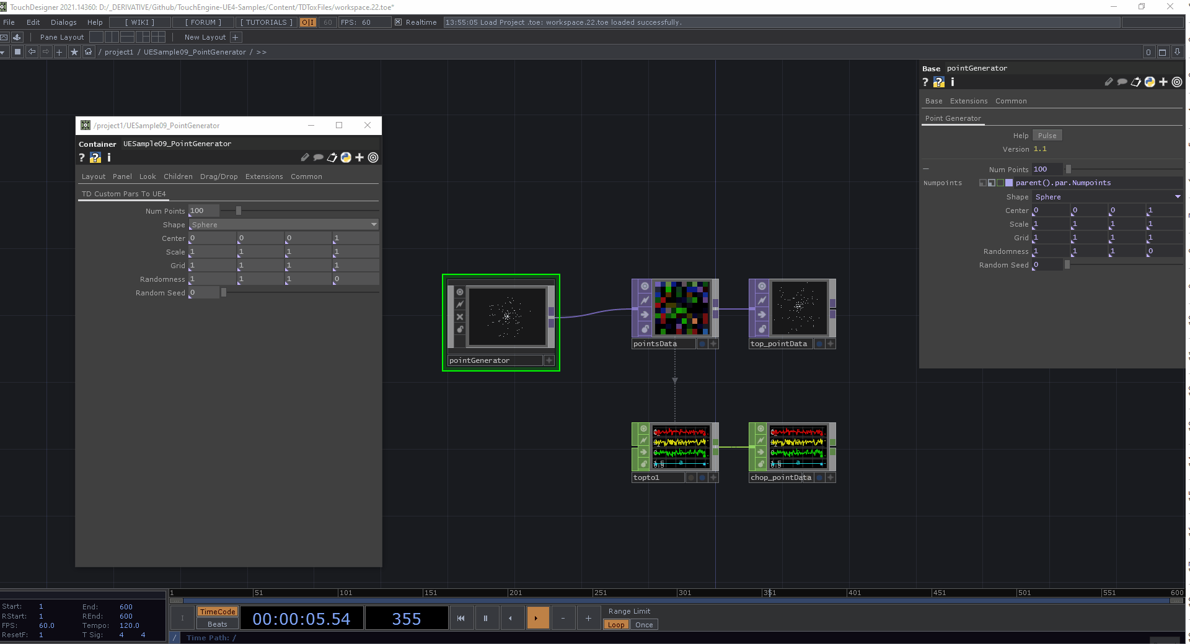
Task: Click the bookmark star icon in the path bar
Action: point(74,52)
